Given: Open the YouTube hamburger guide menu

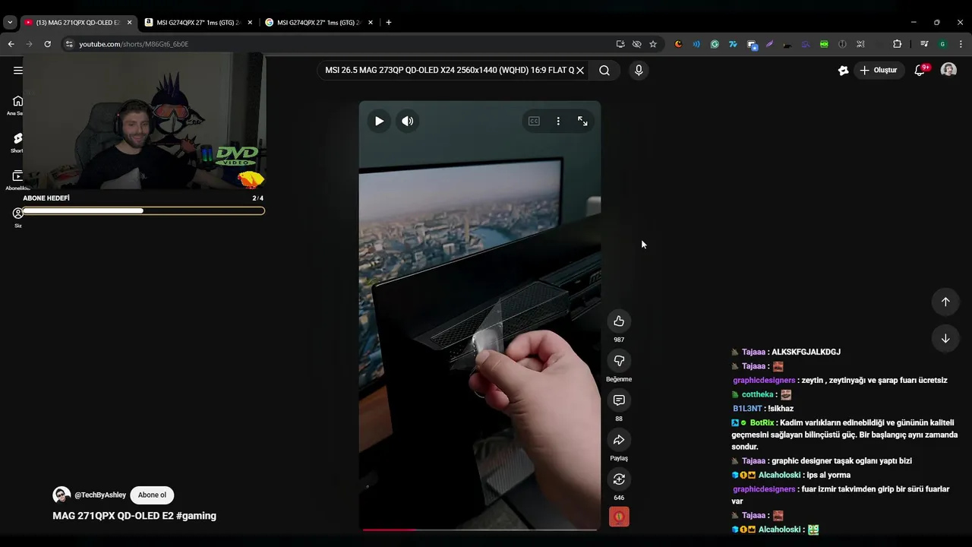Looking at the screenshot, I should (17, 70).
